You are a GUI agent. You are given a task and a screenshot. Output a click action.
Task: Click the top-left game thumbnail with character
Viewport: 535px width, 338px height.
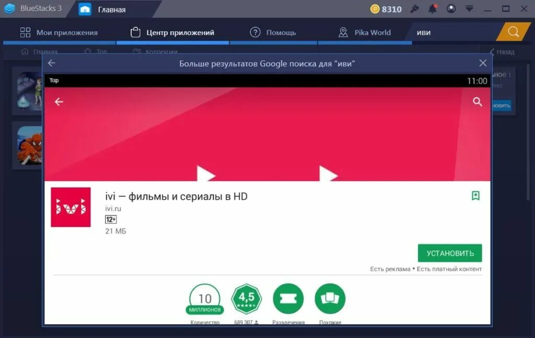[30, 90]
